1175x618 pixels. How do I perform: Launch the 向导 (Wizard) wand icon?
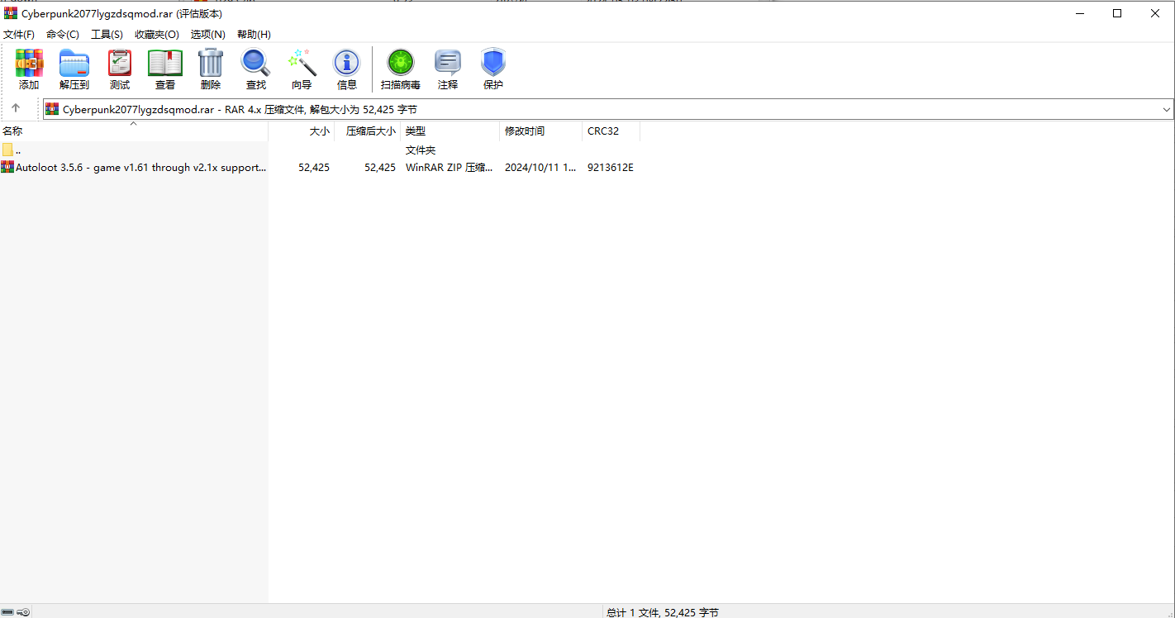(302, 69)
